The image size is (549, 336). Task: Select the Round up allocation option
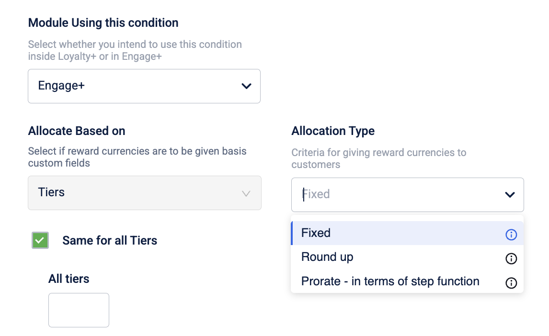(x=407, y=257)
